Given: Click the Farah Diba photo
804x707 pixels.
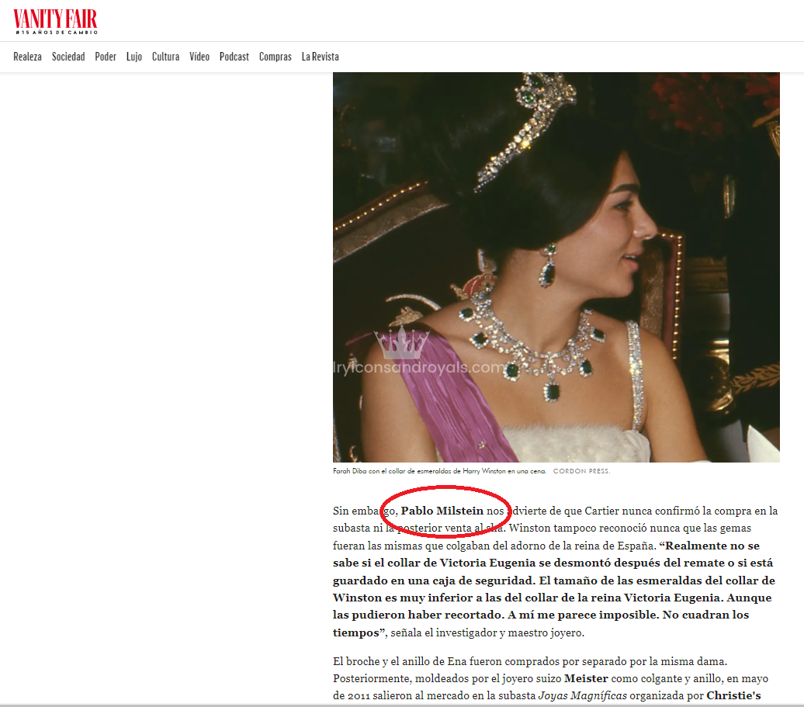Looking at the screenshot, I should (556, 267).
